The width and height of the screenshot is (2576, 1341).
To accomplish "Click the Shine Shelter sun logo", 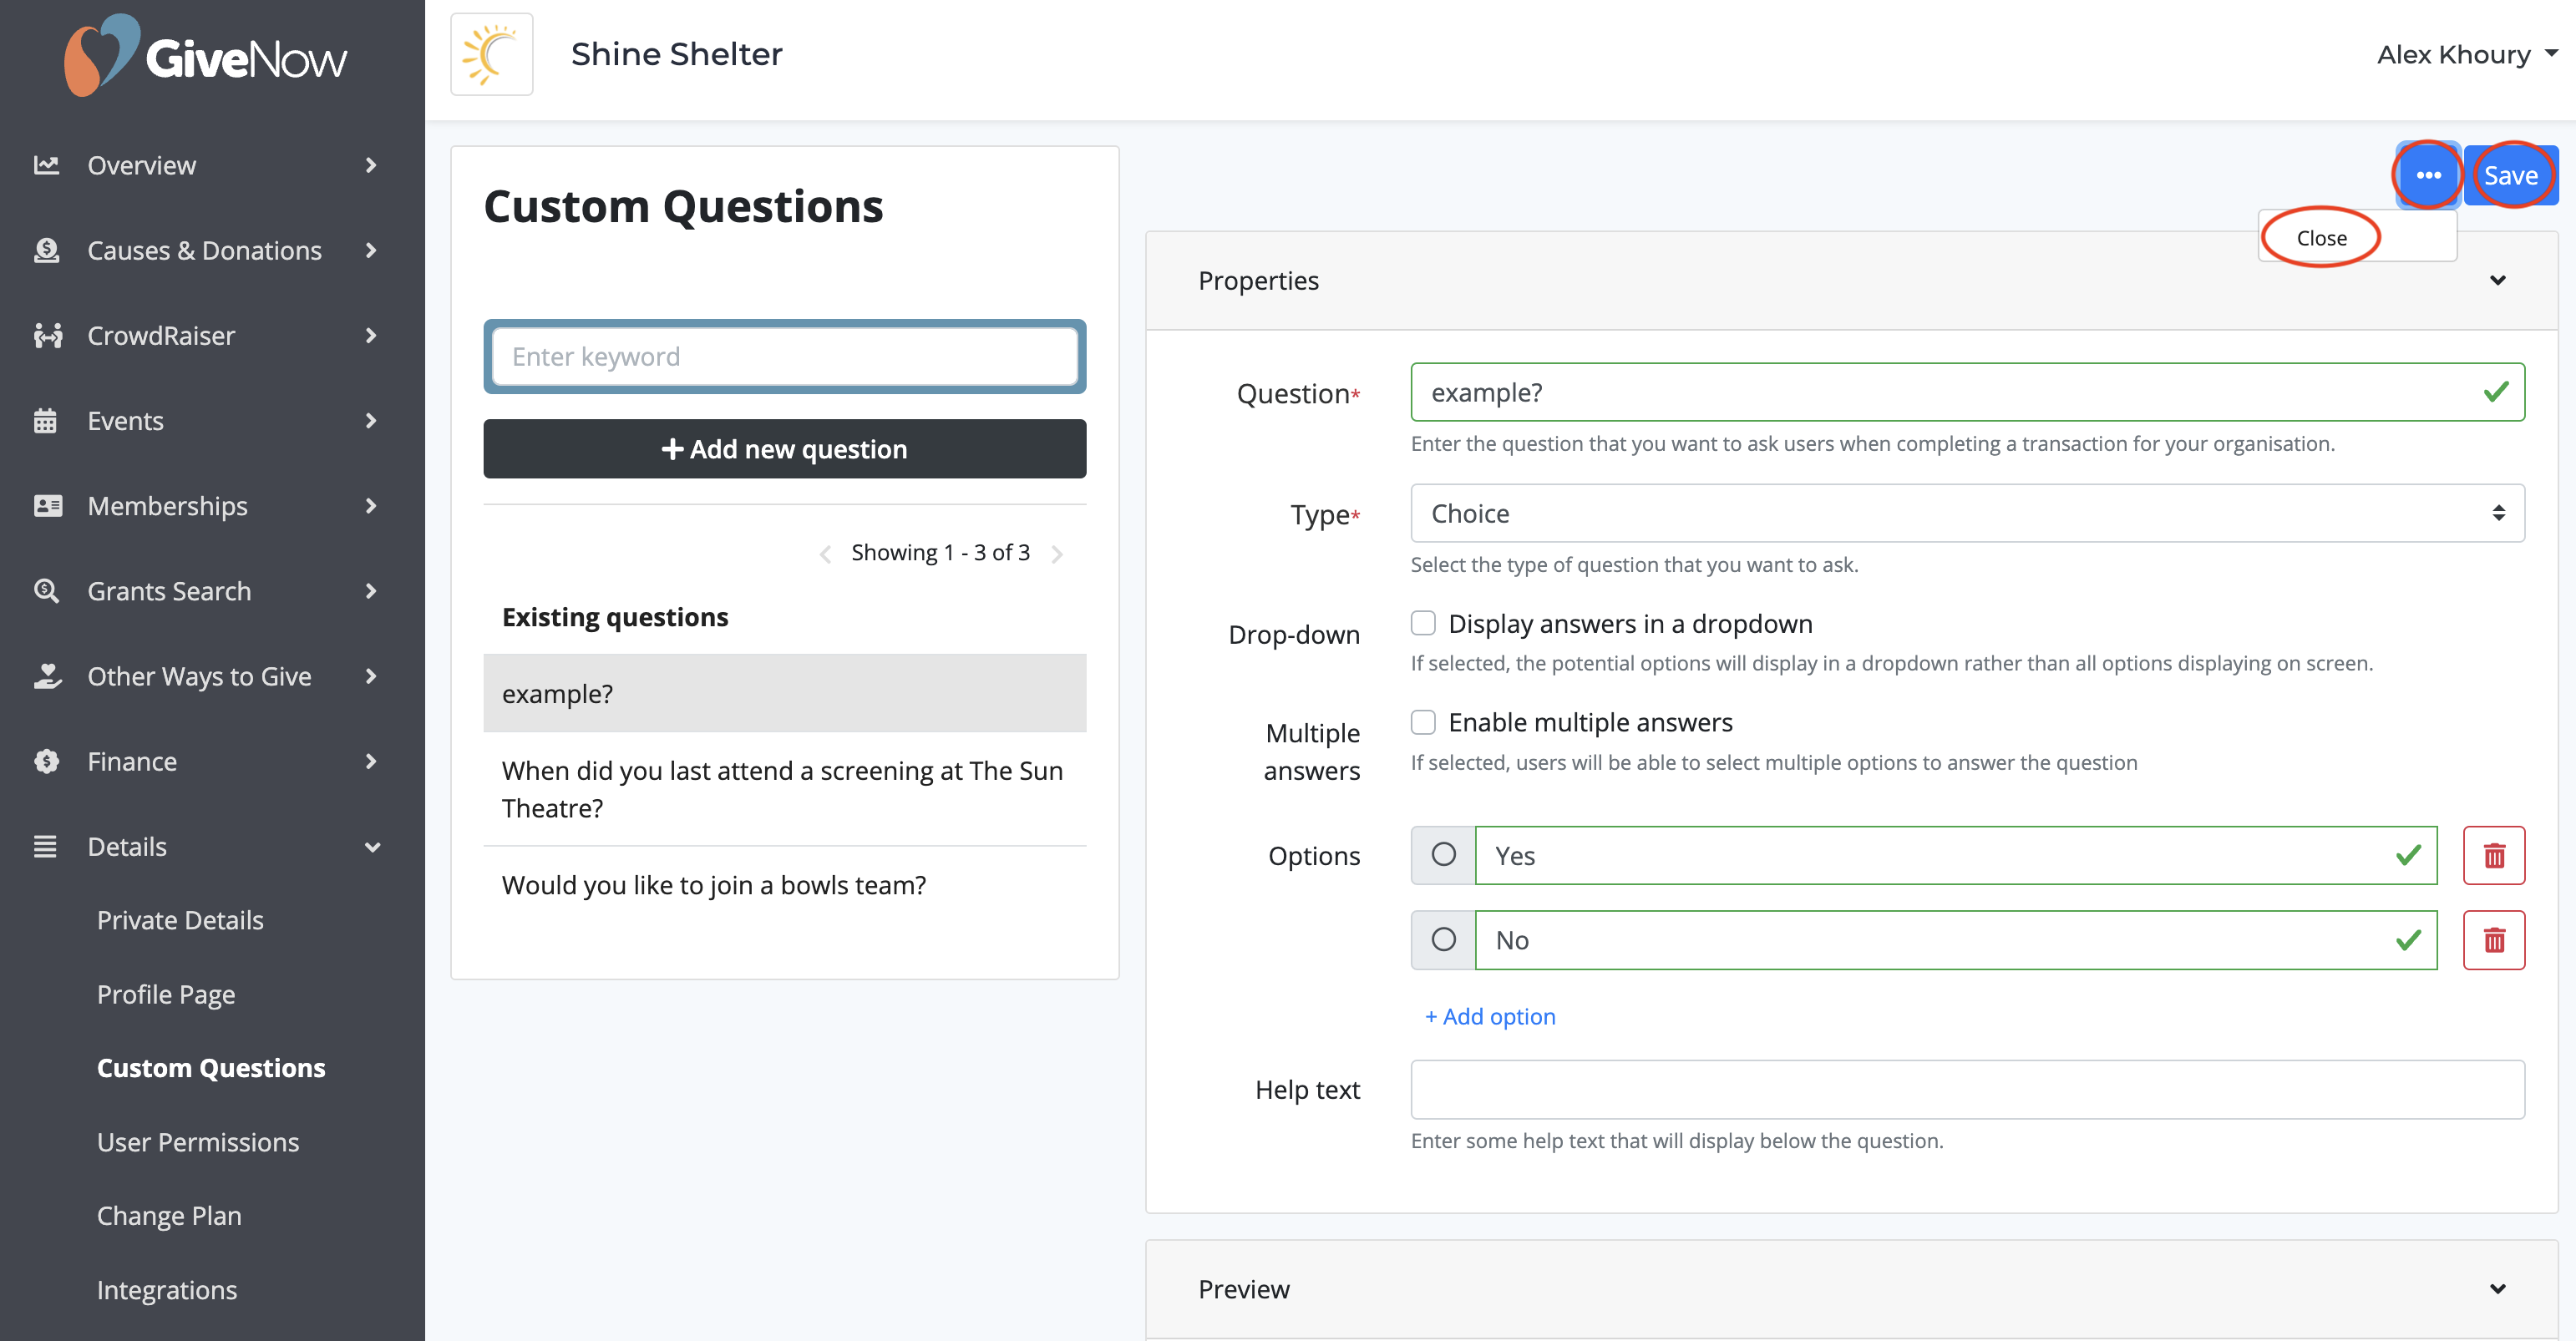I will point(491,54).
